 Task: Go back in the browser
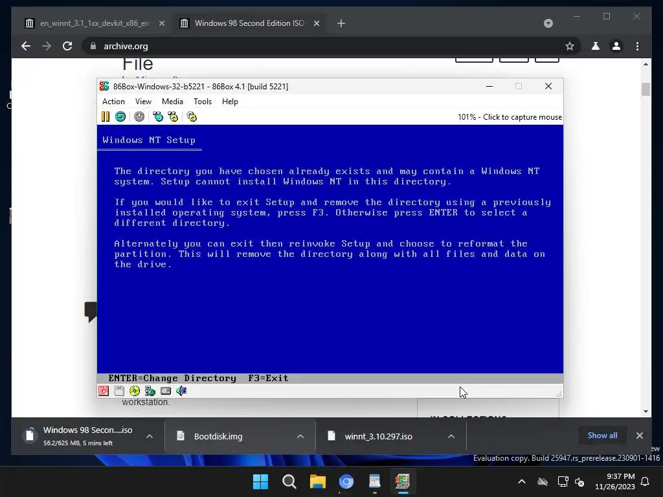tap(26, 46)
